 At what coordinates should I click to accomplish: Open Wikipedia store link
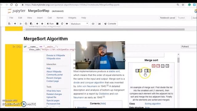click(x=53, y=59)
